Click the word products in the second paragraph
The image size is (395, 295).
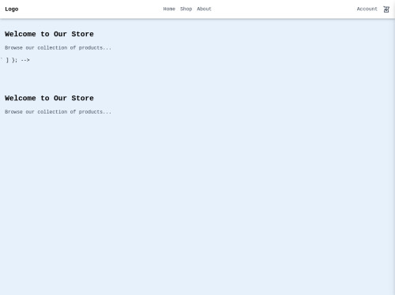91,112
